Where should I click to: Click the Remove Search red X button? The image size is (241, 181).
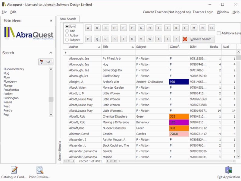click(x=198, y=39)
